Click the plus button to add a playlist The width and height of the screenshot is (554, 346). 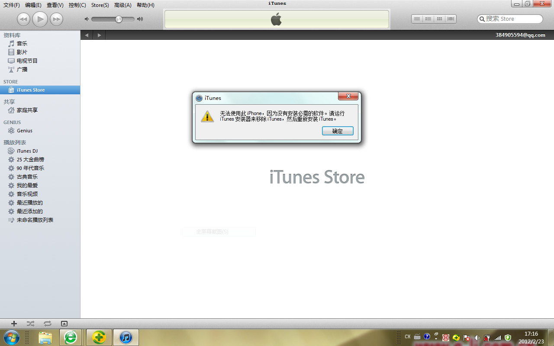tap(14, 324)
